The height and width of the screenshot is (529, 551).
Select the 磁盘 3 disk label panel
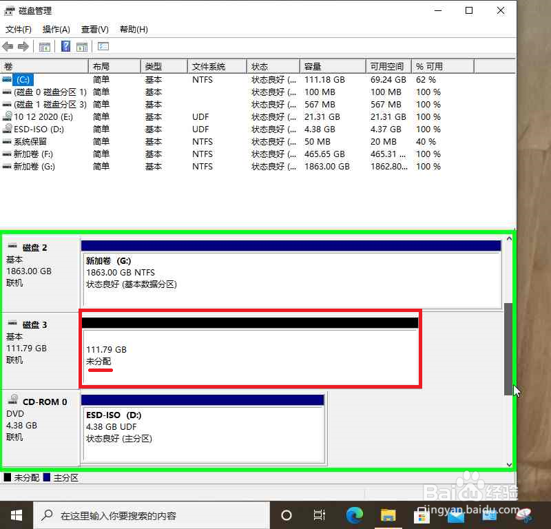(41, 351)
